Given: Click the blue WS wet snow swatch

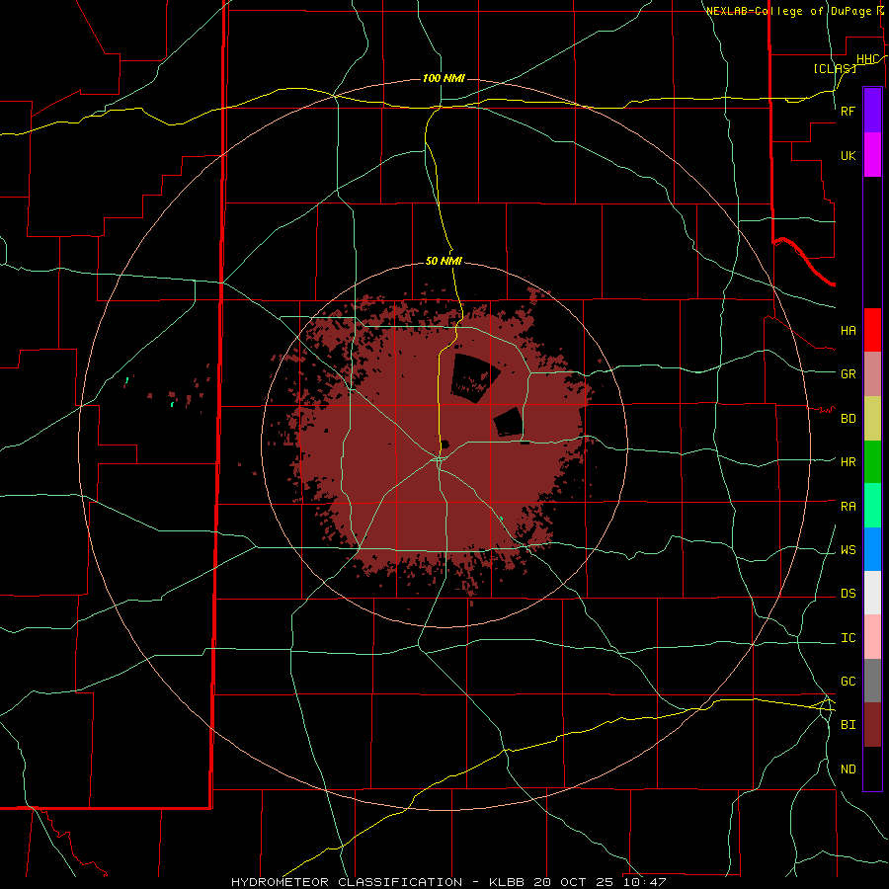Looking at the screenshot, I should coord(872,549).
